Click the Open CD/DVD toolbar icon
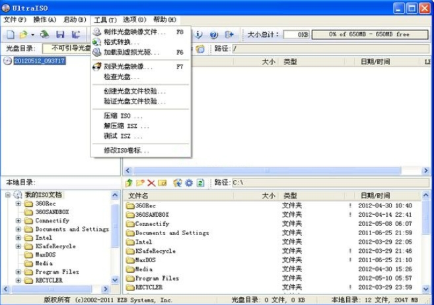Viewport: 434px width, 305px height. click(x=44, y=34)
